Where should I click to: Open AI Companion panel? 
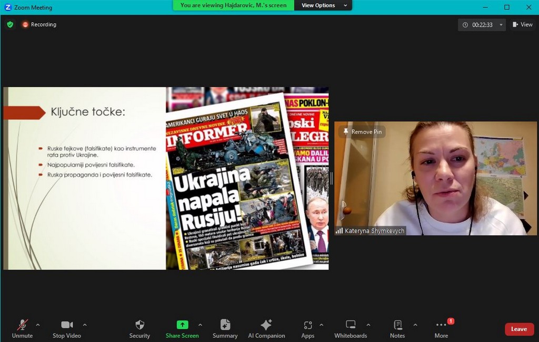[266, 325]
